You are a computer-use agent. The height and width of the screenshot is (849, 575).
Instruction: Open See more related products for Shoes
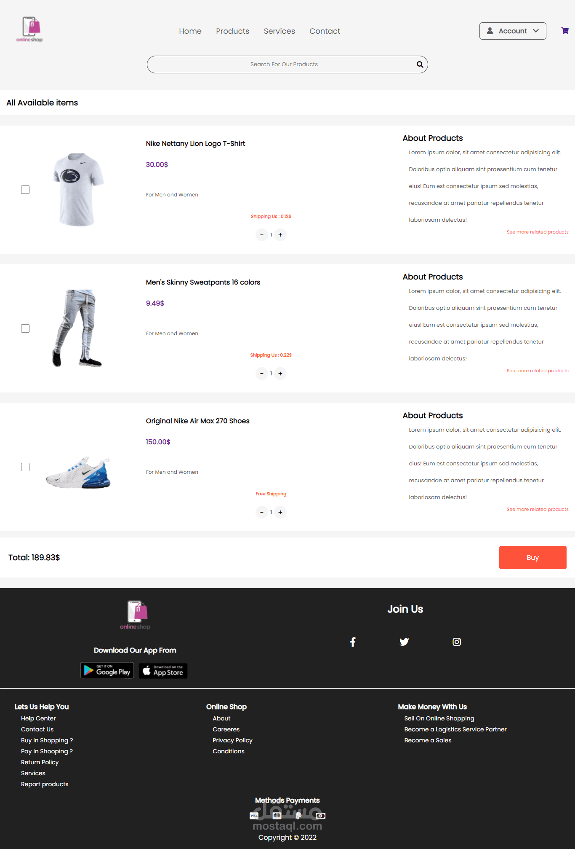538,509
